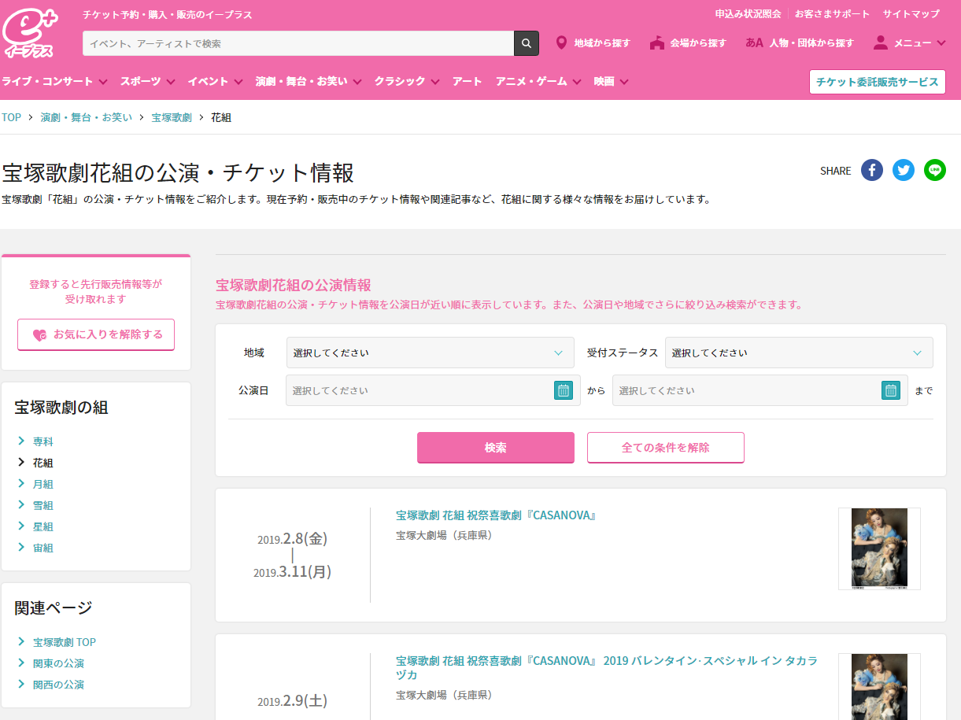Expand the クラシック menu

pyautogui.click(x=407, y=81)
